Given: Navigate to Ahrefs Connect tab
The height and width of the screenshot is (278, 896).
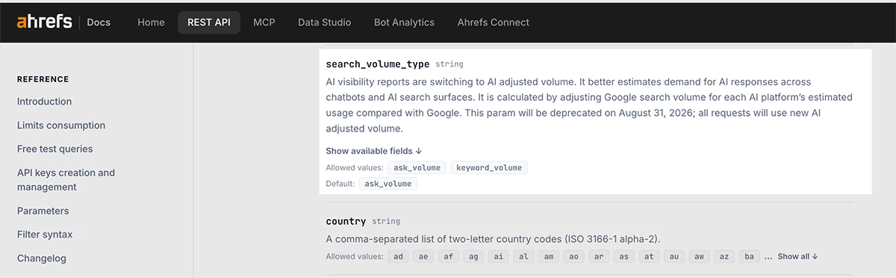Looking at the screenshot, I should (x=494, y=22).
